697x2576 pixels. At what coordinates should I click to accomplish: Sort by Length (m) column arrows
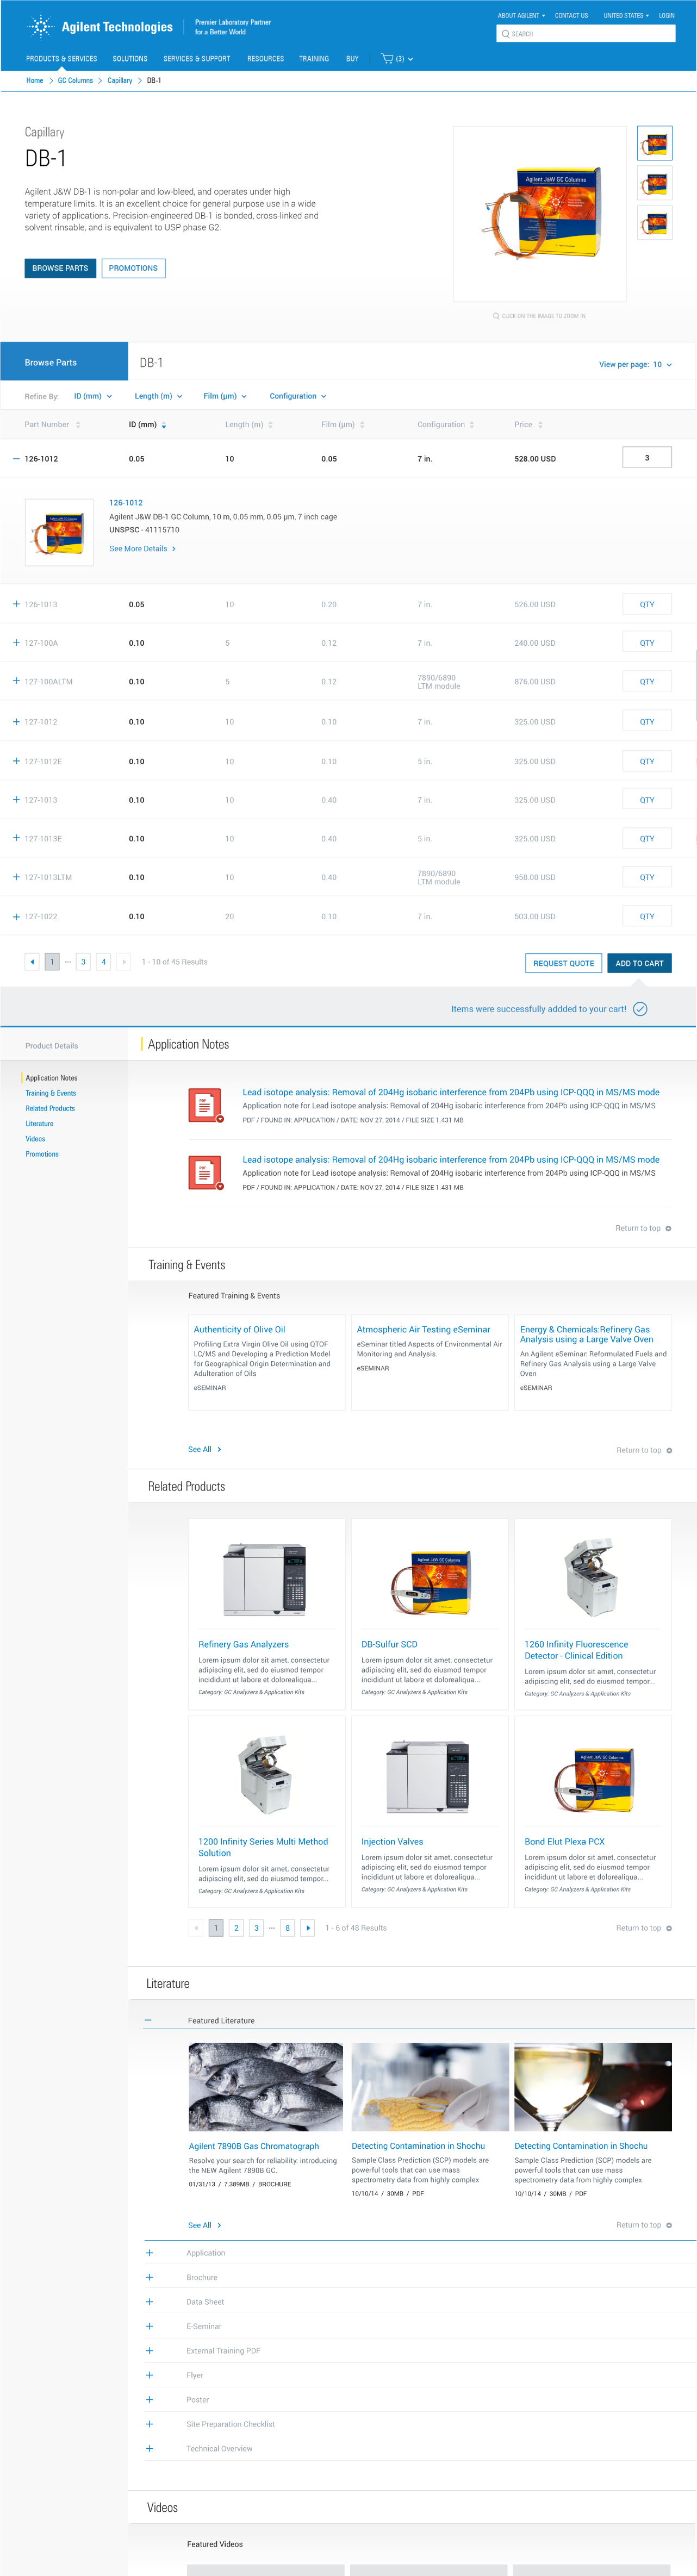[x=271, y=425]
